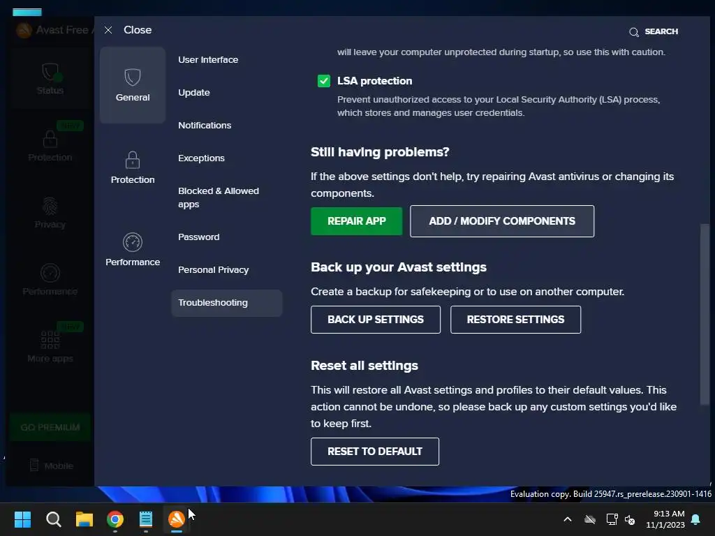The height and width of the screenshot is (536, 715).
Task: Click the muted volume tray icon
Action: pyautogui.click(x=631, y=519)
